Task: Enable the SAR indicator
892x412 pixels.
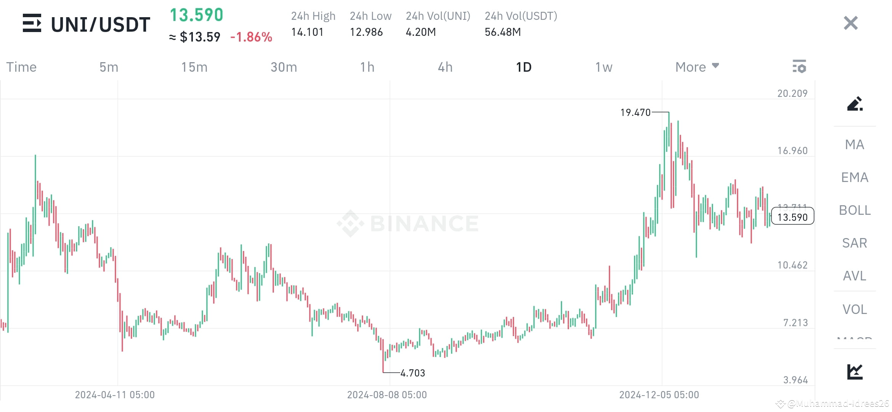Action: pyautogui.click(x=854, y=243)
